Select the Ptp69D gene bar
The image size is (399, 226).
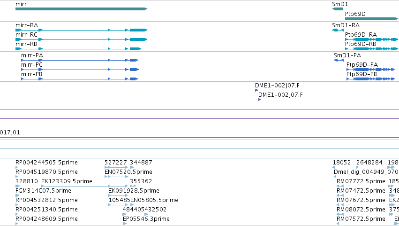coord(371,19)
